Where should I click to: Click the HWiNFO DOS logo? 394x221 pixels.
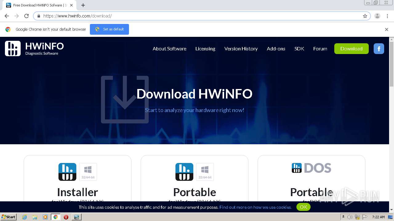pos(312,168)
